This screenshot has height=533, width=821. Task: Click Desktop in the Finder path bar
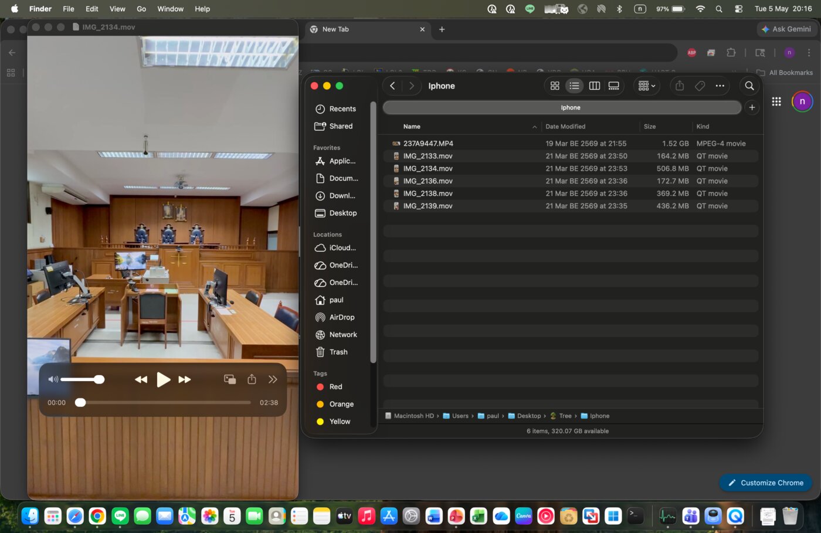(525, 416)
